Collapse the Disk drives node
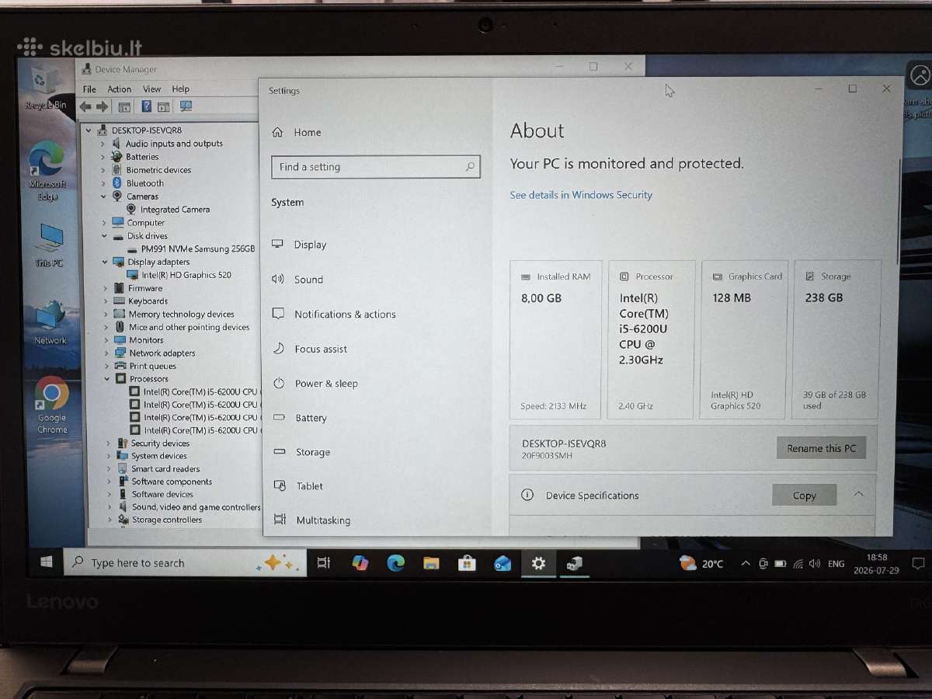932x699 pixels. click(104, 236)
